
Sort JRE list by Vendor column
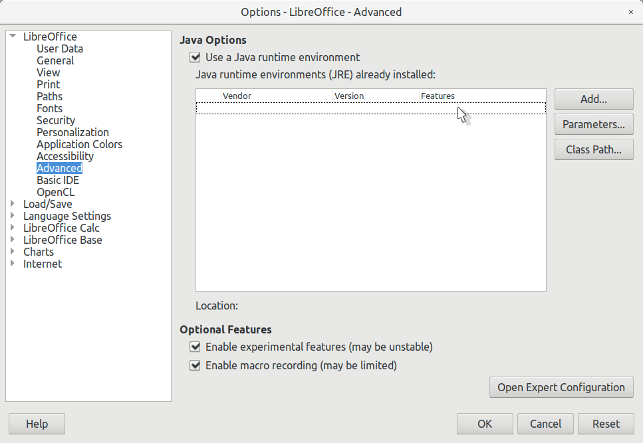(x=276, y=96)
